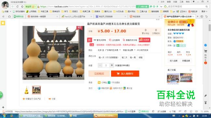The image size is (211, 118).
Task: Select the 租一周 rental option
Action: (133, 58)
